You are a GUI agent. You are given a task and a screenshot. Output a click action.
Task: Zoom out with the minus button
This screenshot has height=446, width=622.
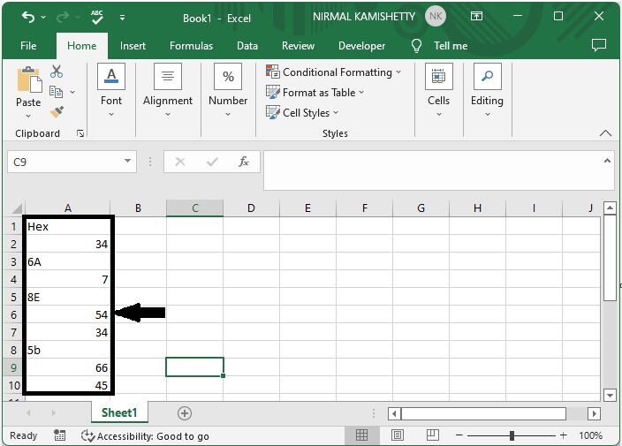pos(459,435)
